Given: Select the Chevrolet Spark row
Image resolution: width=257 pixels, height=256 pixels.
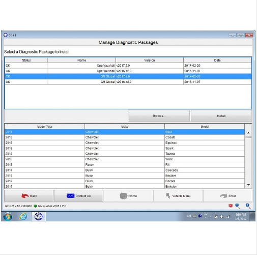Looking at the screenshot, I should coord(125,148).
